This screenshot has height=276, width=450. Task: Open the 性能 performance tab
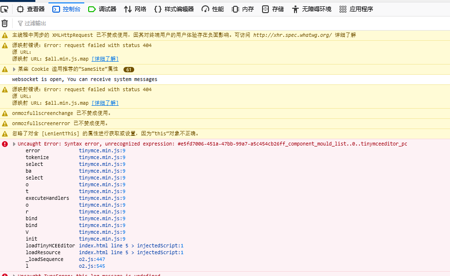(x=213, y=9)
